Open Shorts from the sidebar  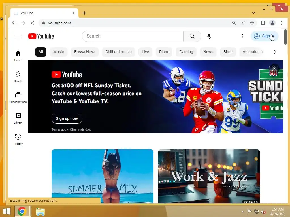[18, 77]
